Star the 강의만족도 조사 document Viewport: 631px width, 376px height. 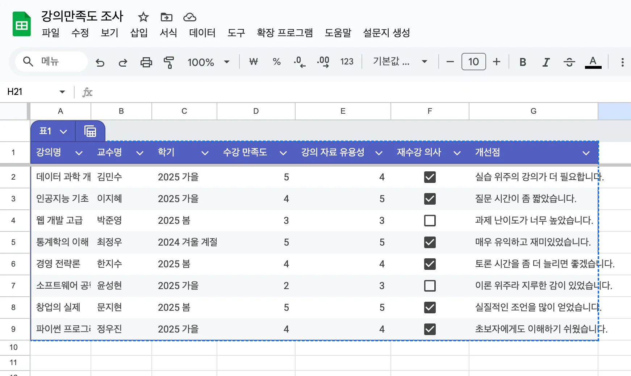point(143,17)
